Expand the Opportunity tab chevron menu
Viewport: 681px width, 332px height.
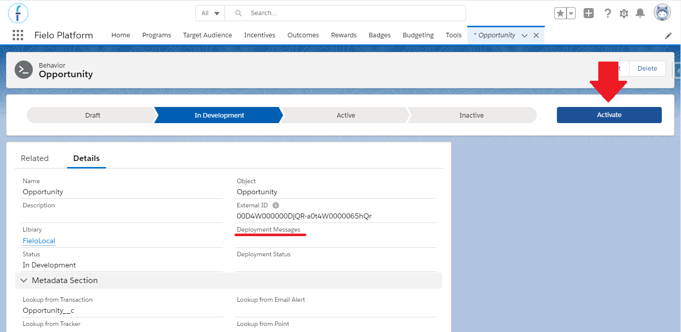(x=525, y=36)
